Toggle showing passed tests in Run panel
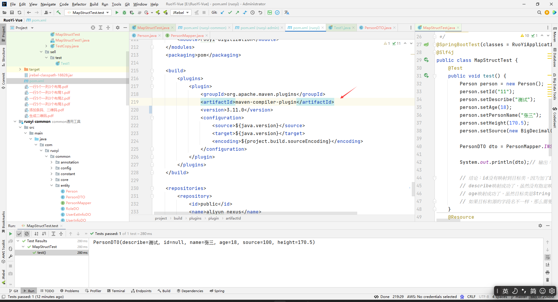Screen dimensions: 558x302 click(x=19, y=233)
